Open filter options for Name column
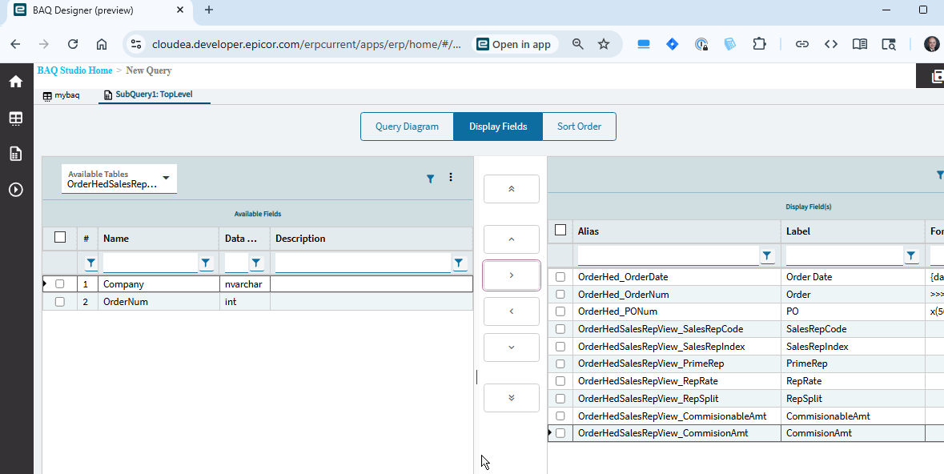Image resolution: width=944 pixels, height=474 pixels. tap(206, 263)
